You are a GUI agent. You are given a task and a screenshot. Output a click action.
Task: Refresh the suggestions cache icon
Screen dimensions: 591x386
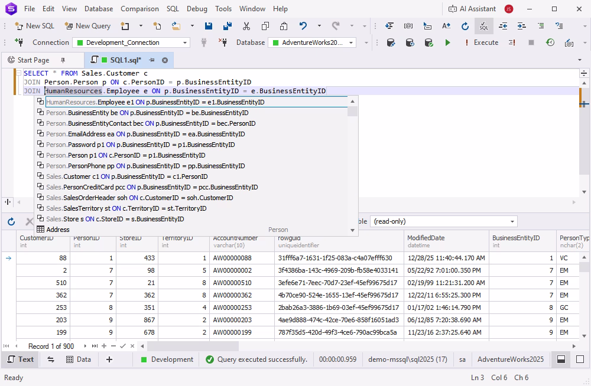point(465,26)
